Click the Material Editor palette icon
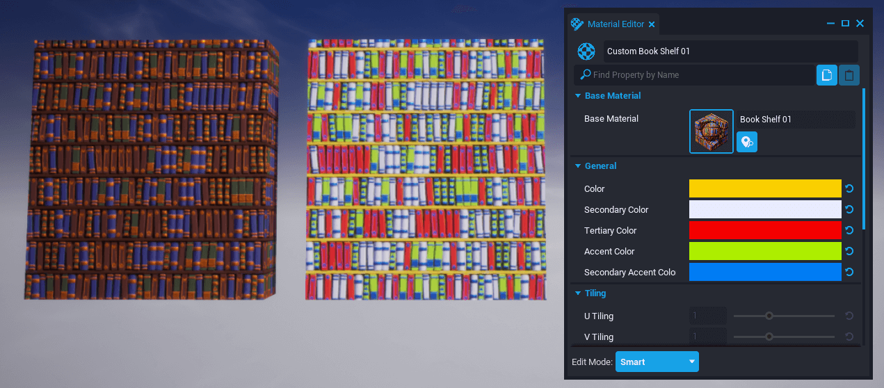 coord(577,24)
